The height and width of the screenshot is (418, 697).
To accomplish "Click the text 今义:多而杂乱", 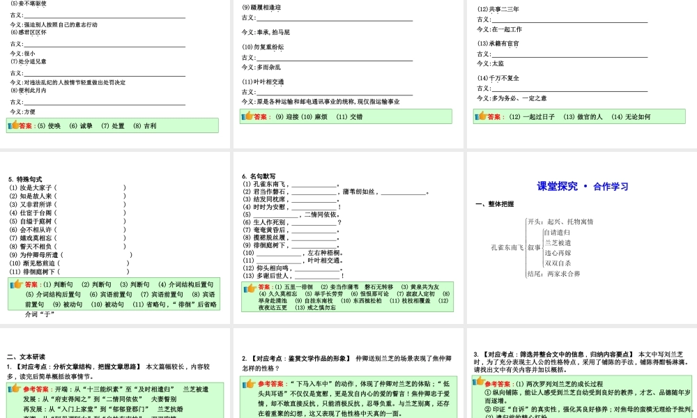I will pyautogui.click(x=261, y=68).
